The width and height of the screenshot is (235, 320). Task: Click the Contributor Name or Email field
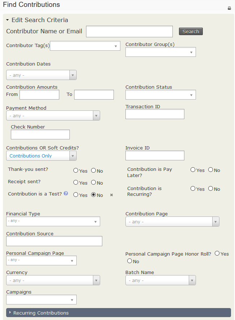coord(129,31)
